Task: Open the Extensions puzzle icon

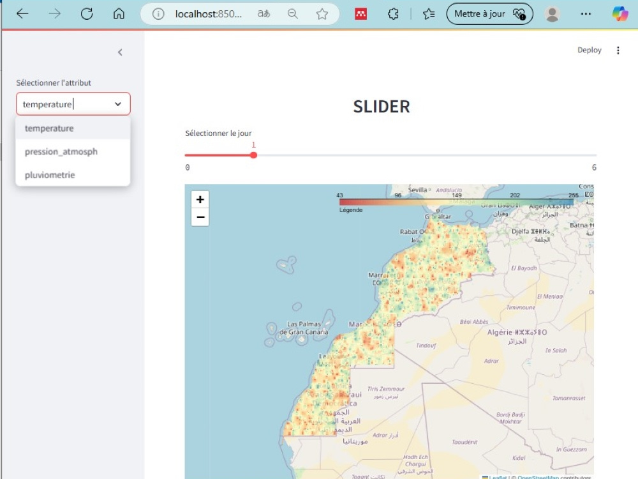Action: [393, 14]
